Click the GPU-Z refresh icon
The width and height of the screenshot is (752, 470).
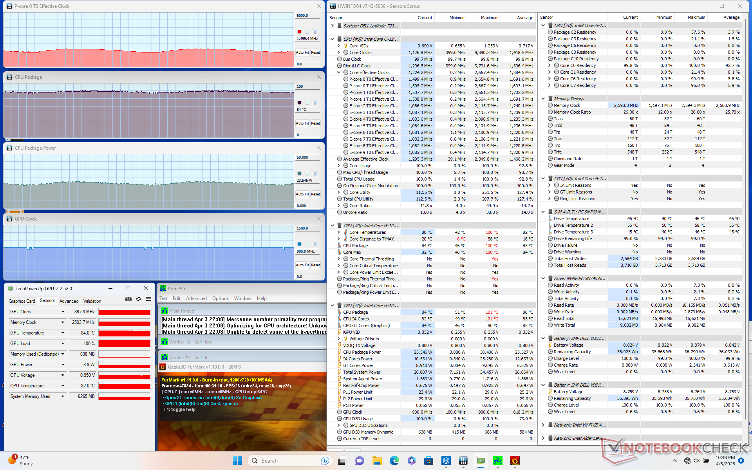click(x=138, y=299)
